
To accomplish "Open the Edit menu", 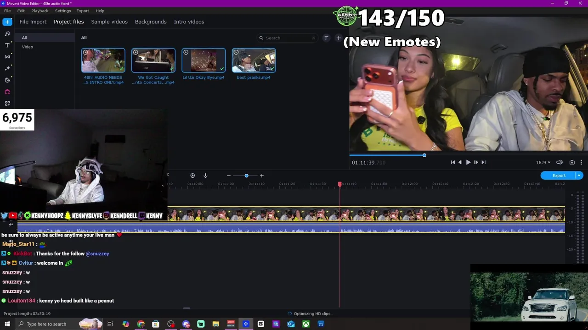I will point(21,11).
